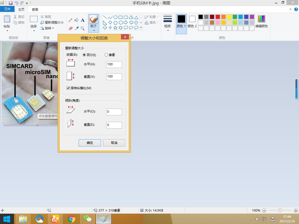The image size is (299, 224).
Task: Select the Pencil tool
Action: 70,20
